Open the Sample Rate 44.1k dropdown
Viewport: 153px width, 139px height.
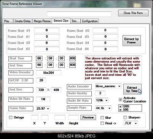click(103, 108)
